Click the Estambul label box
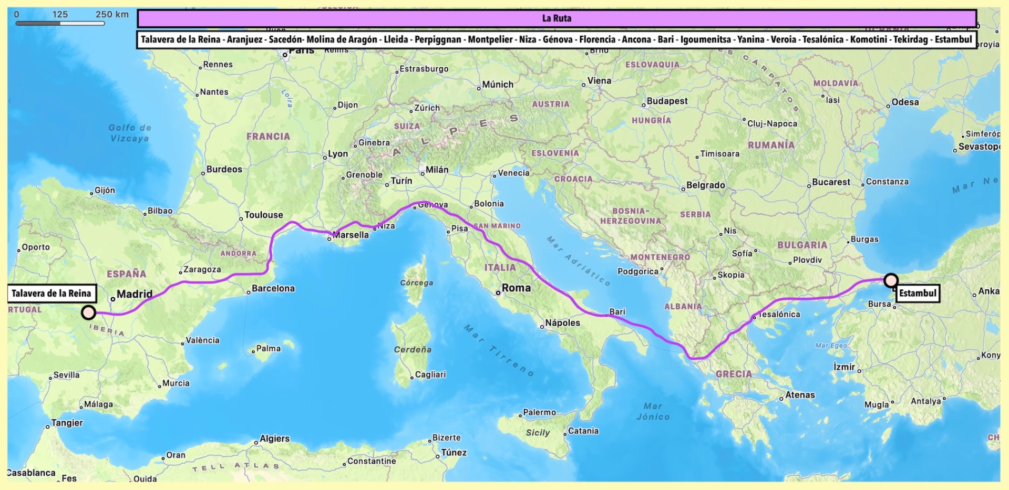Image resolution: width=1009 pixels, height=490 pixels. click(918, 293)
